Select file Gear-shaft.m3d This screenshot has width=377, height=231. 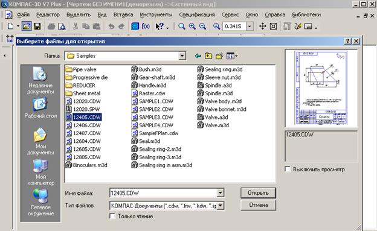click(153, 77)
